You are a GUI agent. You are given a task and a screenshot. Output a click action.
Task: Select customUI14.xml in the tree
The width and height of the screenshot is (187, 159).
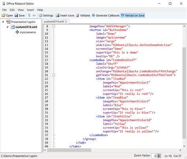coord(26,27)
